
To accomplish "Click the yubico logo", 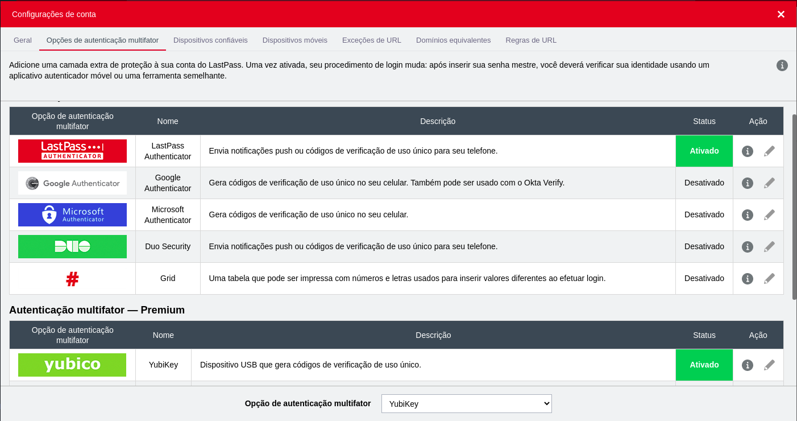I will tap(72, 365).
